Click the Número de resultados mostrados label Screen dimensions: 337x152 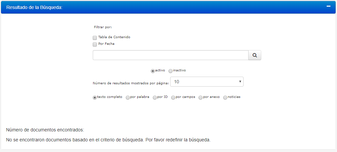(x=130, y=83)
